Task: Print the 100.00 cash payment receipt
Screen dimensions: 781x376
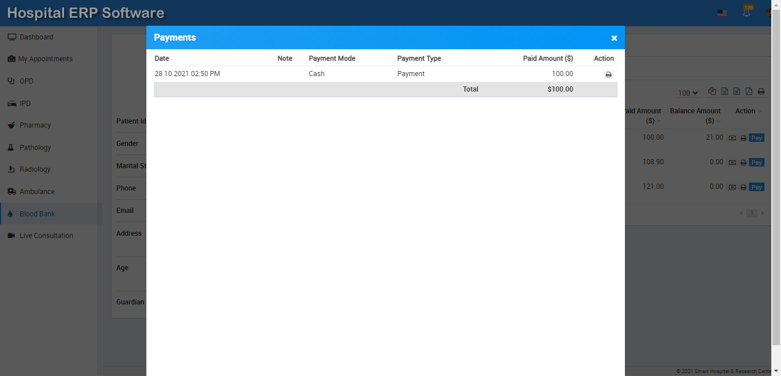Action: [608, 74]
